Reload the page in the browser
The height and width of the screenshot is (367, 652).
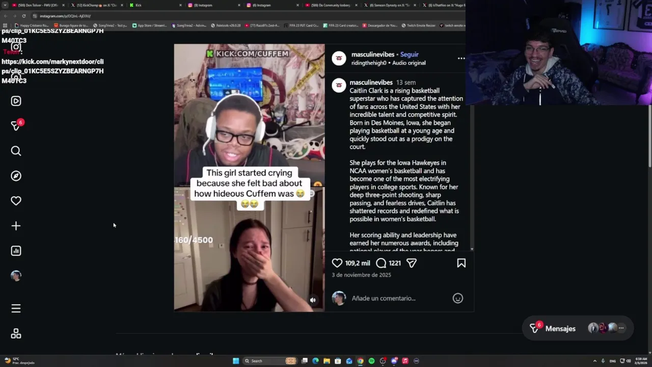pyautogui.click(x=23, y=16)
